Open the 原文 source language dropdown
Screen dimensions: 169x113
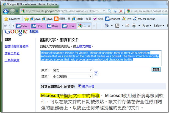(72, 70)
